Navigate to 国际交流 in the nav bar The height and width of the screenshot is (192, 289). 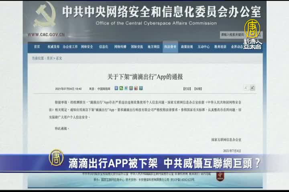coord(137,47)
